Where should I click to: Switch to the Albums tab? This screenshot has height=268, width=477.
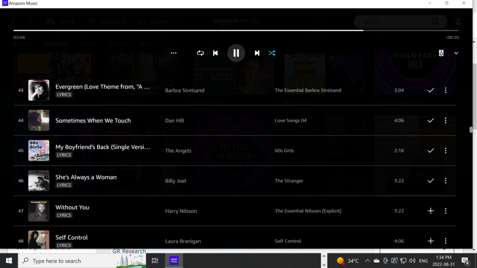pos(117,44)
